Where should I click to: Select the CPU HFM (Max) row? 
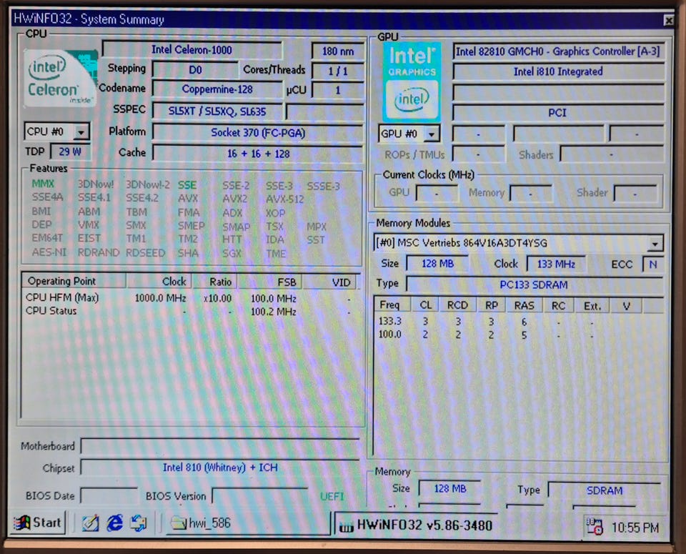pos(191,298)
